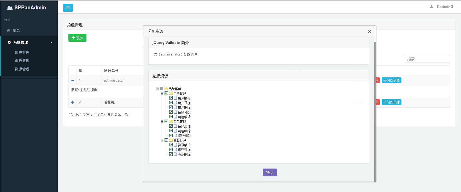Uncheck the 角色添加 checkbox
Viewport: 461px width, 192px height.
(171, 126)
